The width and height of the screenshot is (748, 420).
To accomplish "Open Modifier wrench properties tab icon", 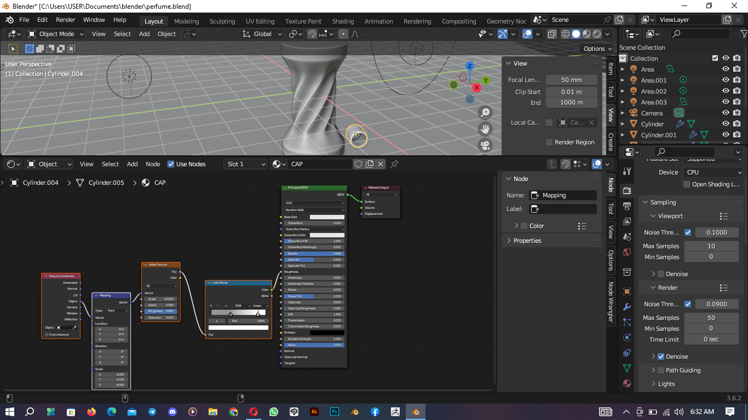I will 627,307.
